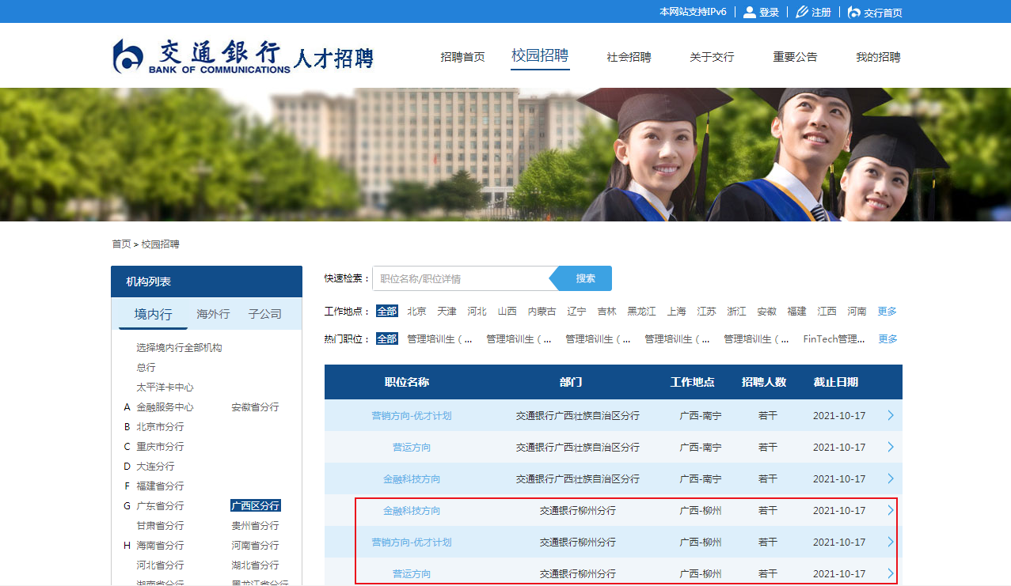Image resolution: width=1011 pixels, height=586 pixels.
Task: Filter work location by 江西
Action: [x=827, y=312]
